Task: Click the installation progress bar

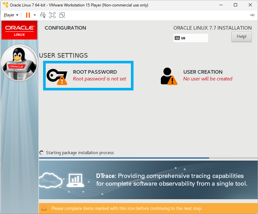Action: (148, 158)
